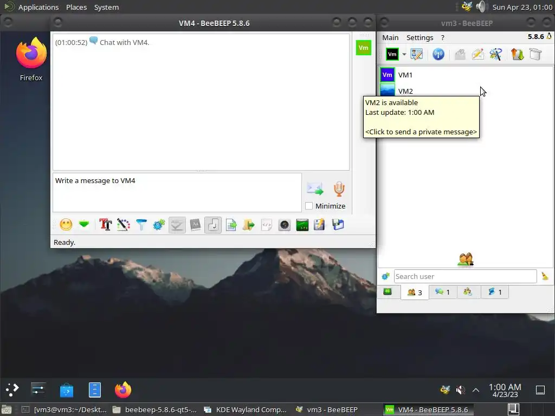Click the envelope with pencil compose icon
Screen dimensions: 555x416
pyautogui.click(x=478, y=55)
